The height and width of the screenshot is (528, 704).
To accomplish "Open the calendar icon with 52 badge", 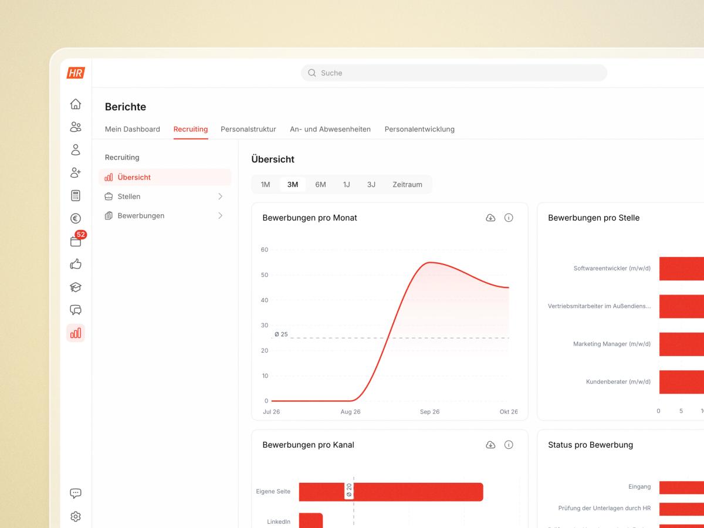I will pyautogui.click(x=76, y=241).
